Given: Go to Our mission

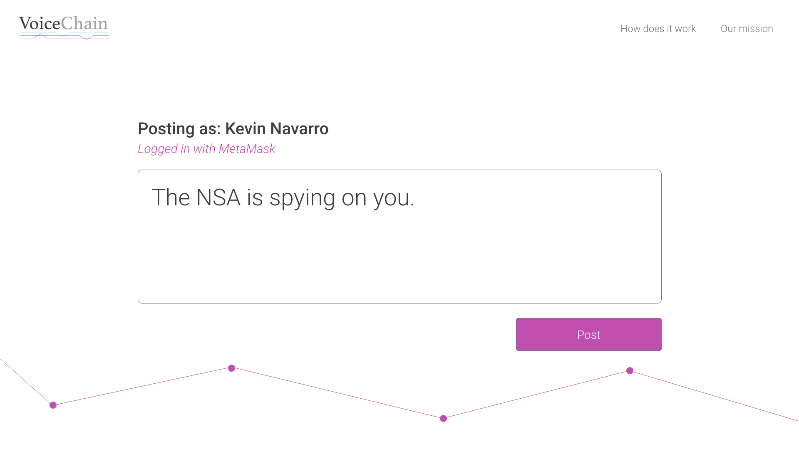Looking at the screenshot, I should coord(747,29).
